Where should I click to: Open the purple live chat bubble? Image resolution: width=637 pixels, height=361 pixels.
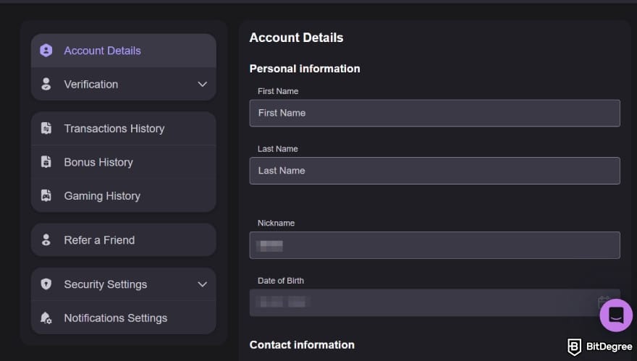coord(616,315)
